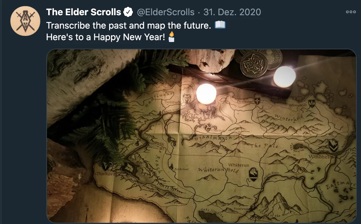
Task: Select the 'Transcribe the past' tweet text
Action: click(129, 25)
